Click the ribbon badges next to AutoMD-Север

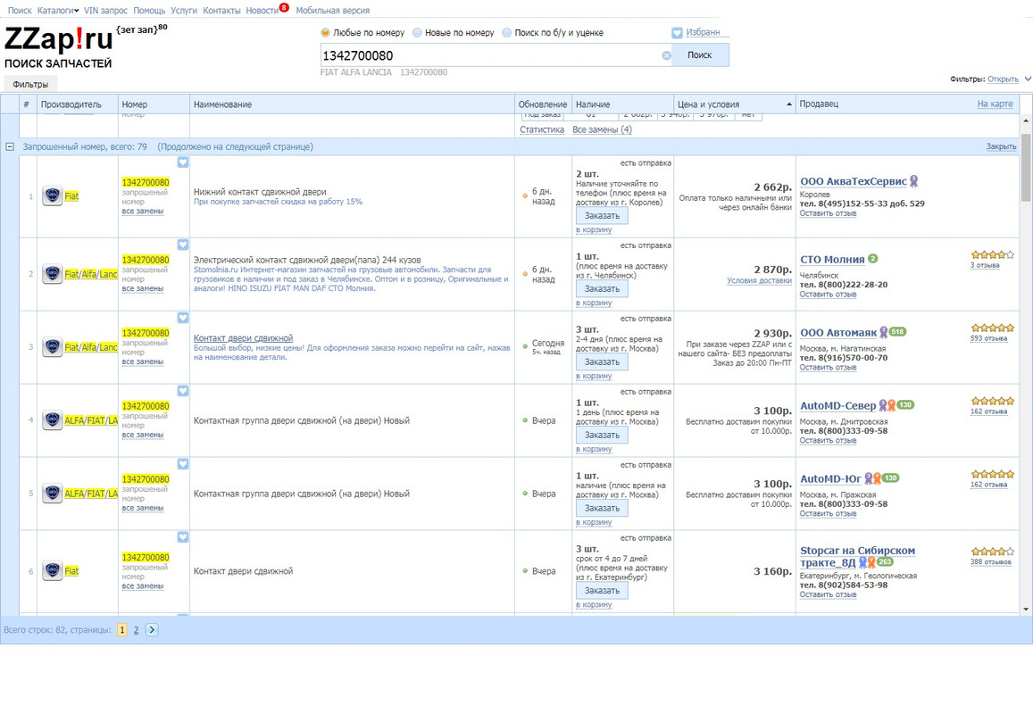pyautogui.click(x=887, y=405)
